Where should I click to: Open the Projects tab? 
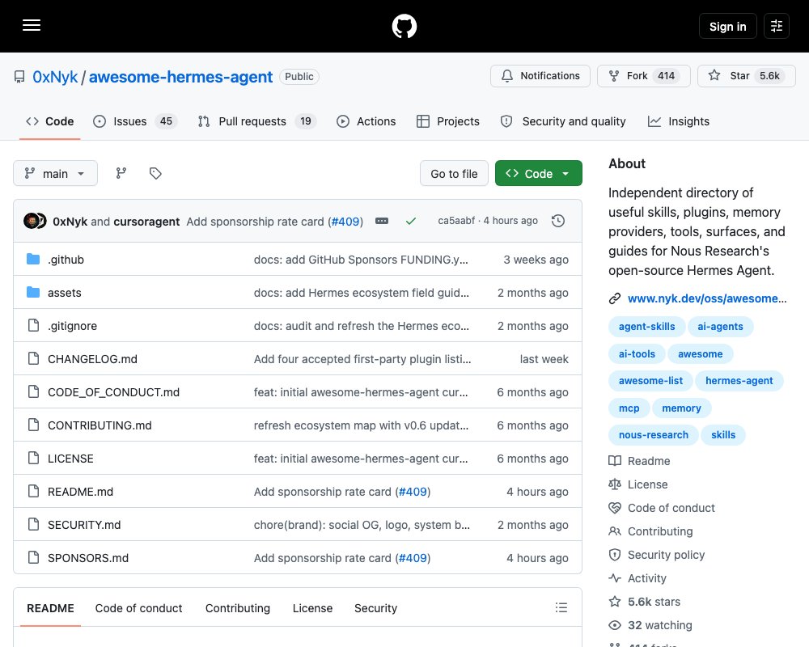(448, 121)
